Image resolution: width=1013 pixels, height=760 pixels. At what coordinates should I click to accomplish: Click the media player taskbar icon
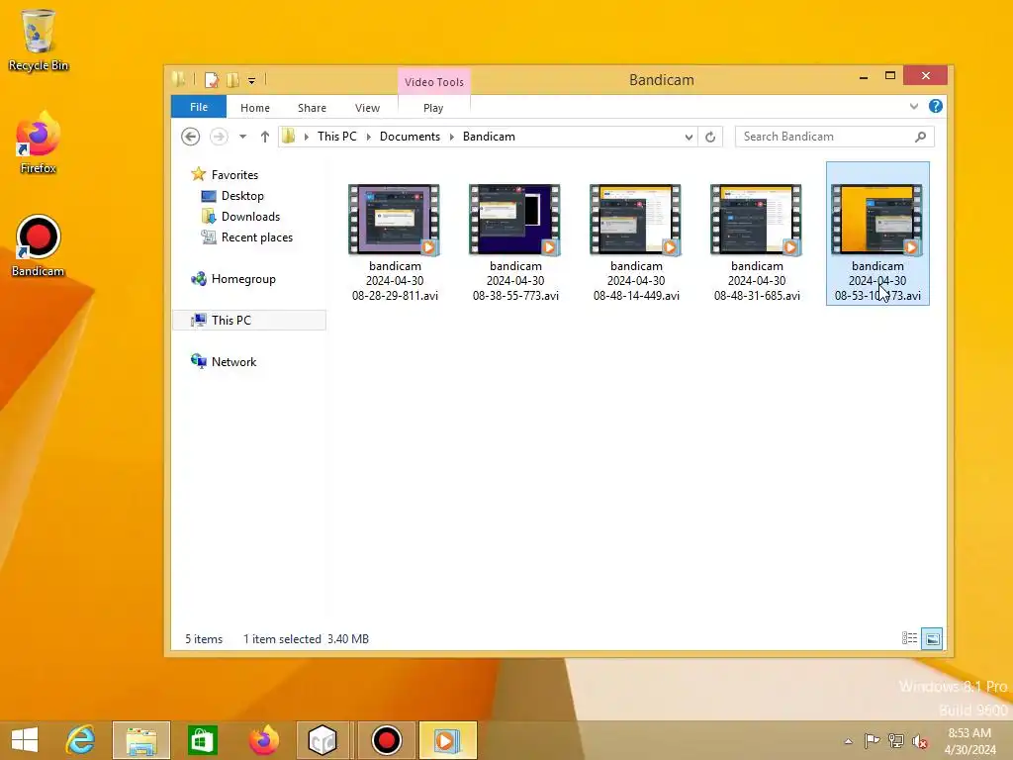pos(448,740)
